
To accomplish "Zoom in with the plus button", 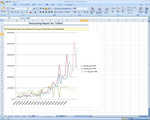I will click(x=148, y=118).
